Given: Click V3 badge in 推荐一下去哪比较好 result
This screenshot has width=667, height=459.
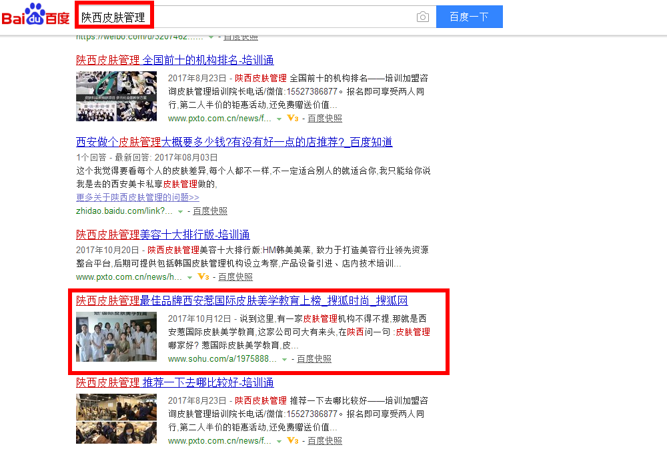Looking at the screenshot, I should click(x=293, y=441).
